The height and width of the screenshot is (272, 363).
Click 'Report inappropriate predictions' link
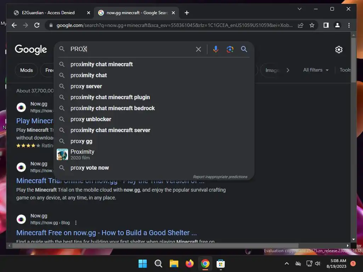tap(220, 177)
